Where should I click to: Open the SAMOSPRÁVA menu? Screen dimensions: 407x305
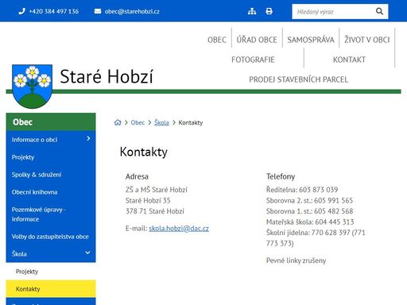[x=311, y=40]
